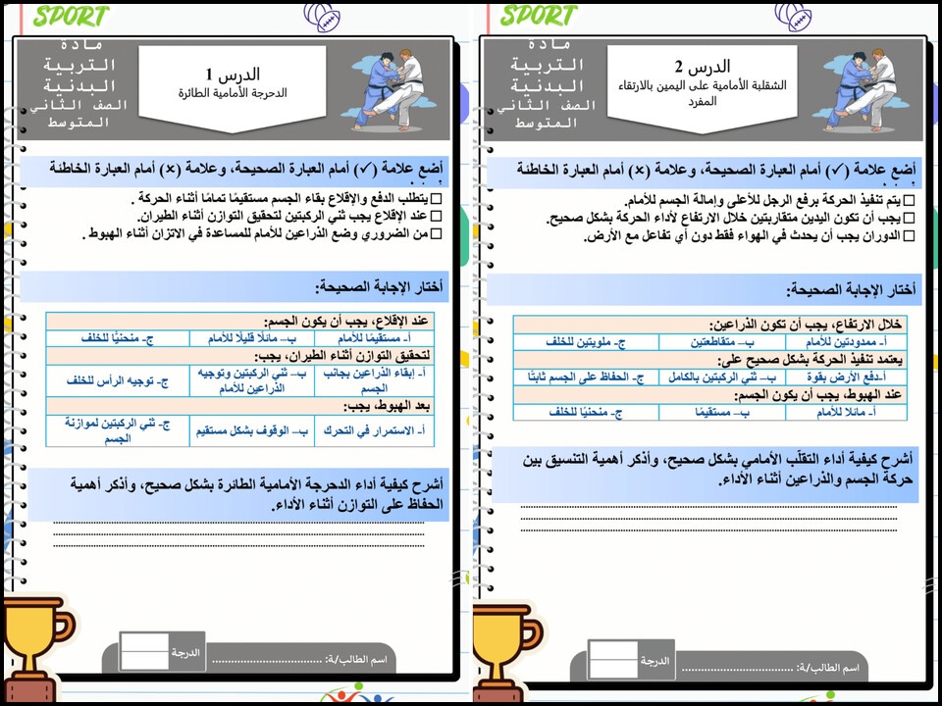Click the student name line on Lesson 2 page
This screenshot has width=942, height=706.
[x=738, y=670]
